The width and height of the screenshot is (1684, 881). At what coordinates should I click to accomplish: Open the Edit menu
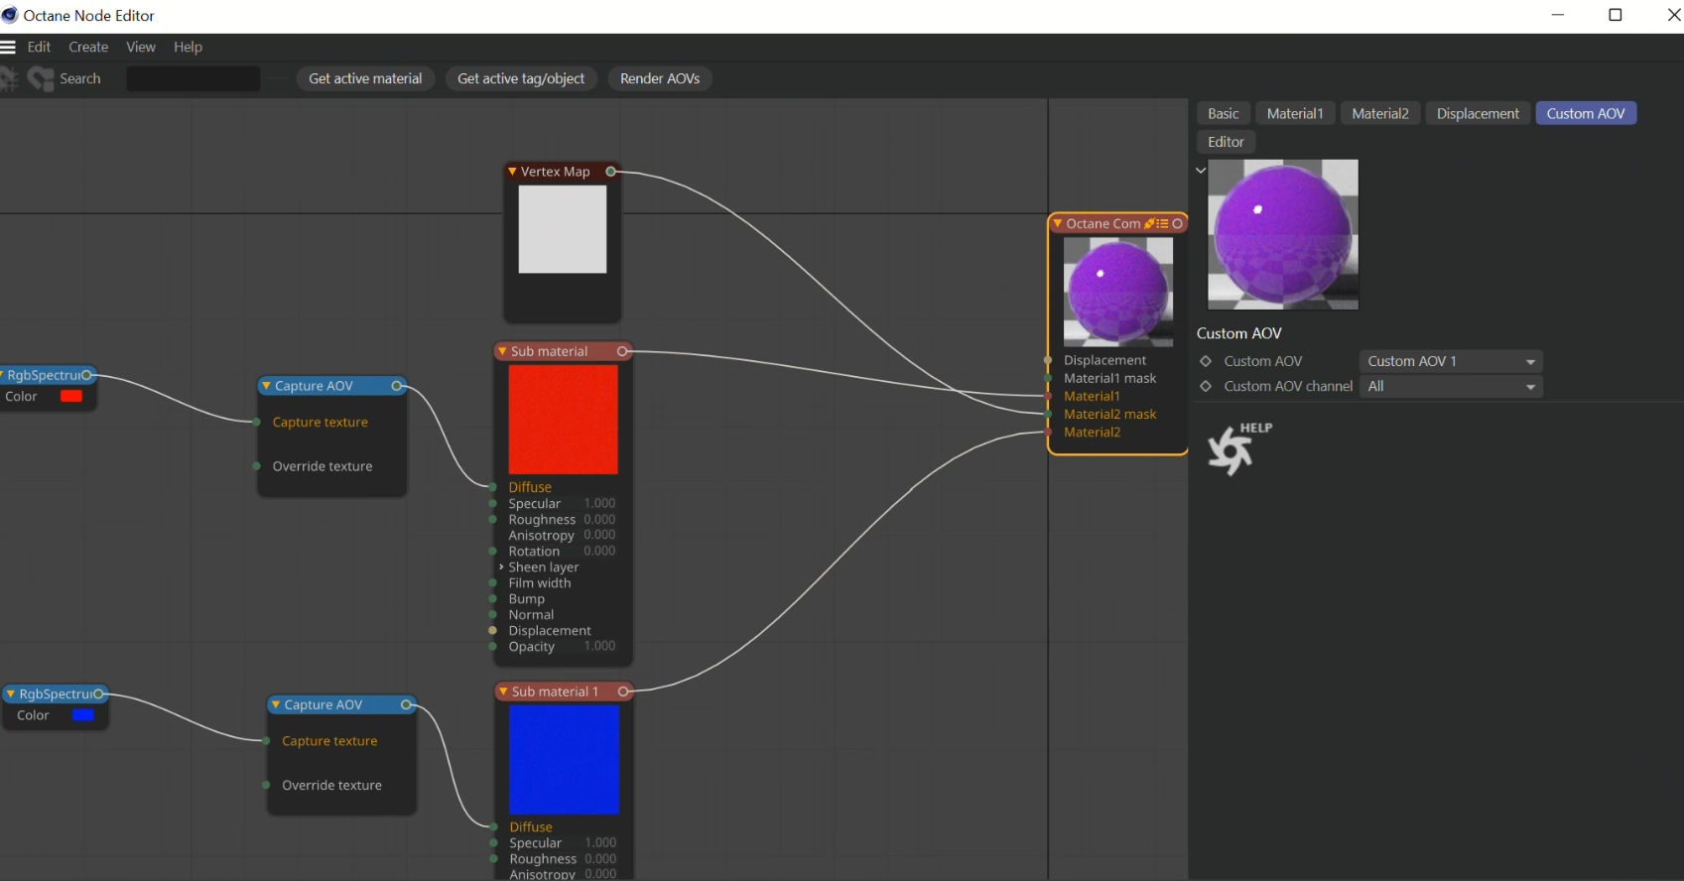click(x=39, y=47)
